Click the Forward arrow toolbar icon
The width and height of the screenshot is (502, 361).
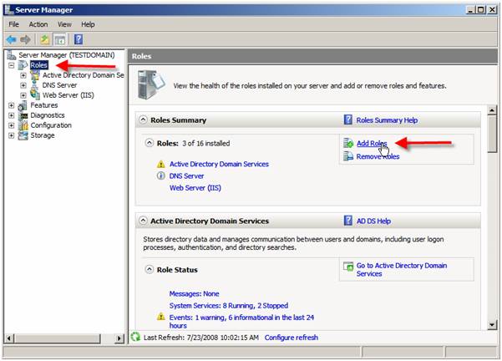25,40
